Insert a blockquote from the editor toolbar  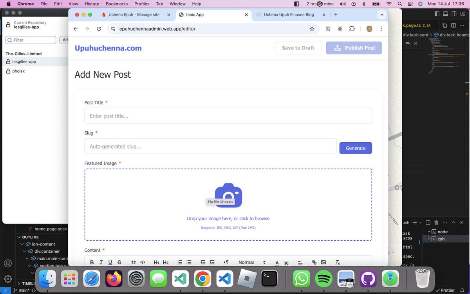(x=133, y=262)
